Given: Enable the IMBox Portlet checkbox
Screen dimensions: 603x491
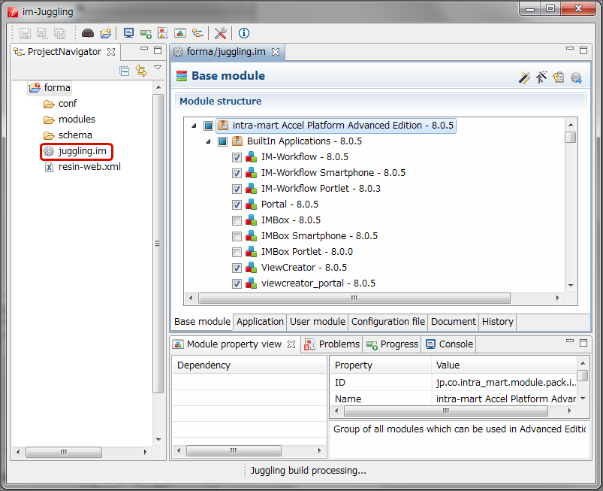Looking at the screenshot, I should click(237, 252).
